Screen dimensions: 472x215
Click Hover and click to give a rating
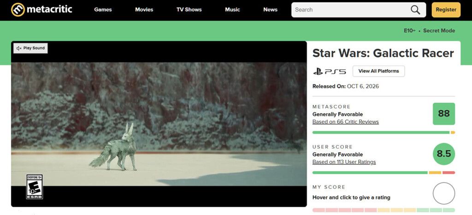click(351, 198)
